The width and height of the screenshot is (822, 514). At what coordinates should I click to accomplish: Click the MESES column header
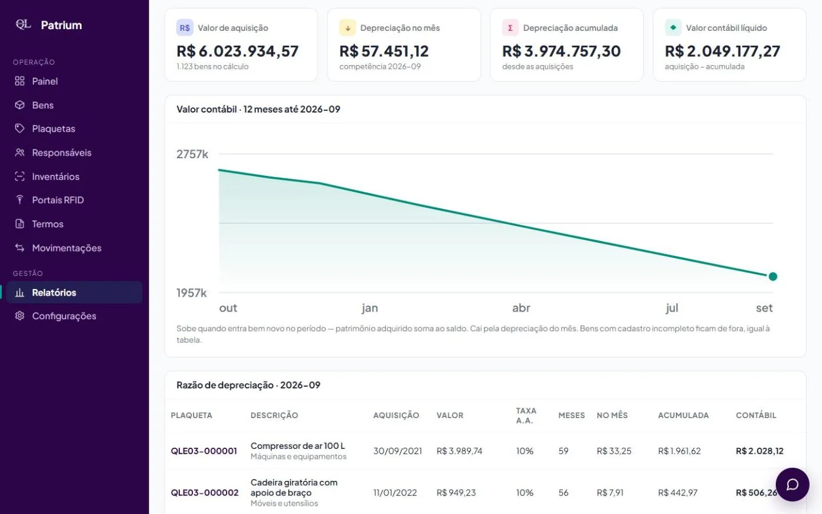click(572, 415)
